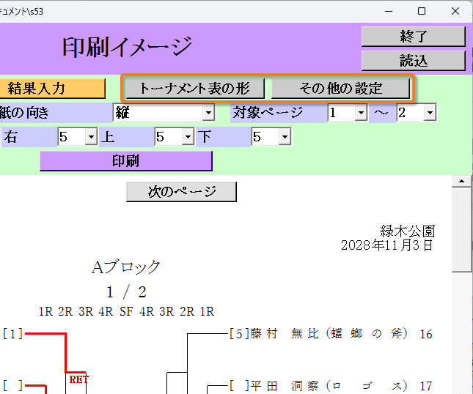
Task: Click the purple 印刷 button
Action: pyautogui.click(x=126, y=161)
